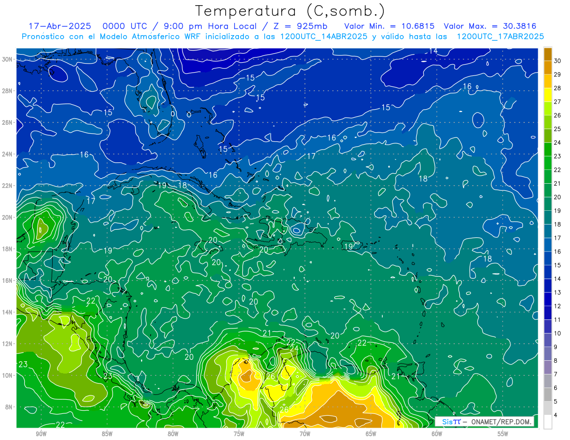The width and height of the screenshot is (570, 440).
Task: Click the '30N' latitude axis label
Action: click(7, 59)
